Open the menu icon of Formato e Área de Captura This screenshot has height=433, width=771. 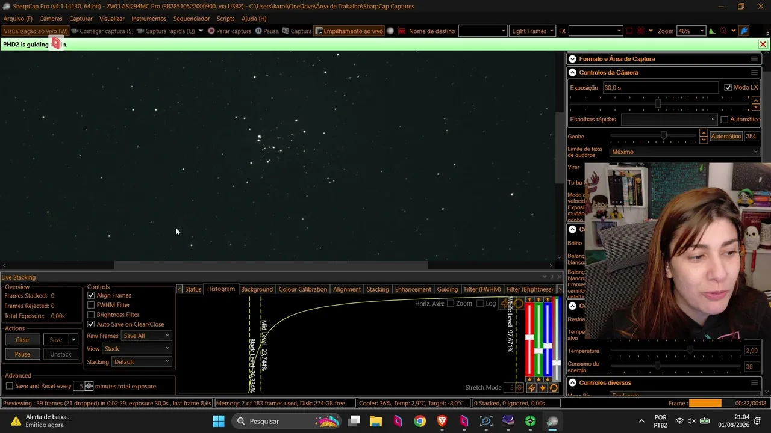754,59
